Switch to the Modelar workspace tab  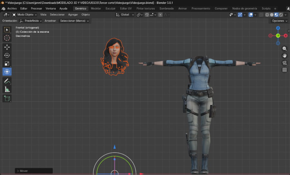click(x=96, y=9)
